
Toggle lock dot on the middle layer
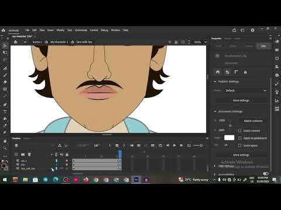67,164
